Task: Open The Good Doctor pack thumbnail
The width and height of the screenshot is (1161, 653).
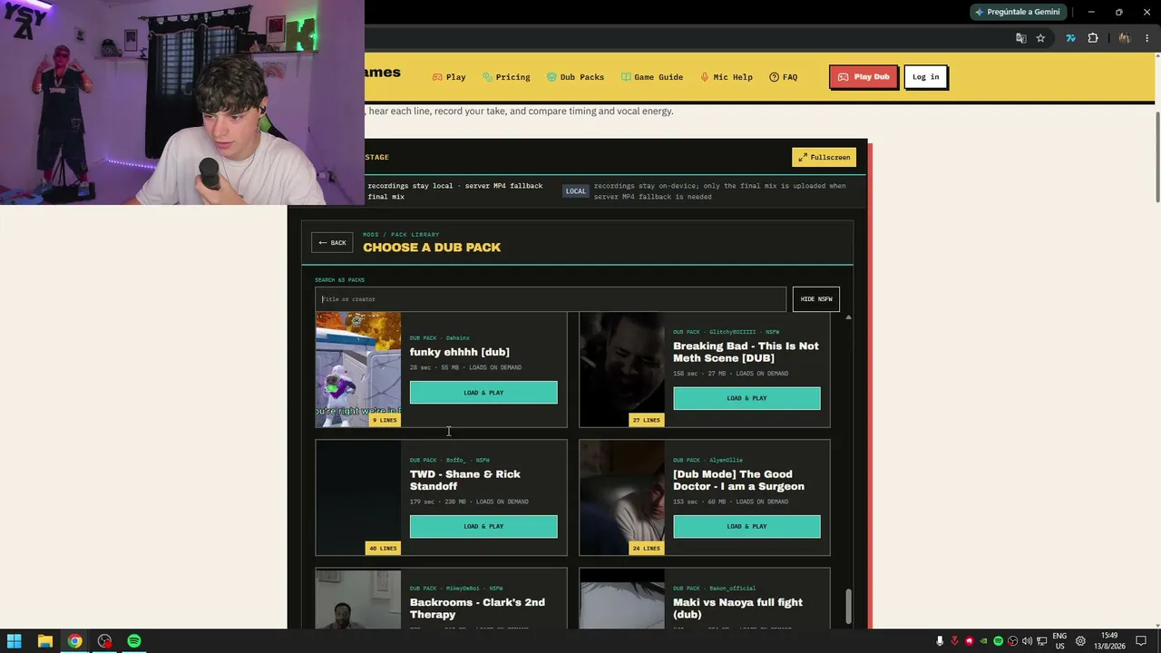Action: (622, 497)
